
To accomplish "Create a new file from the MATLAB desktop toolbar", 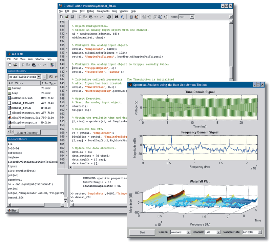I will pyautogui.click(x=10, y=65).
